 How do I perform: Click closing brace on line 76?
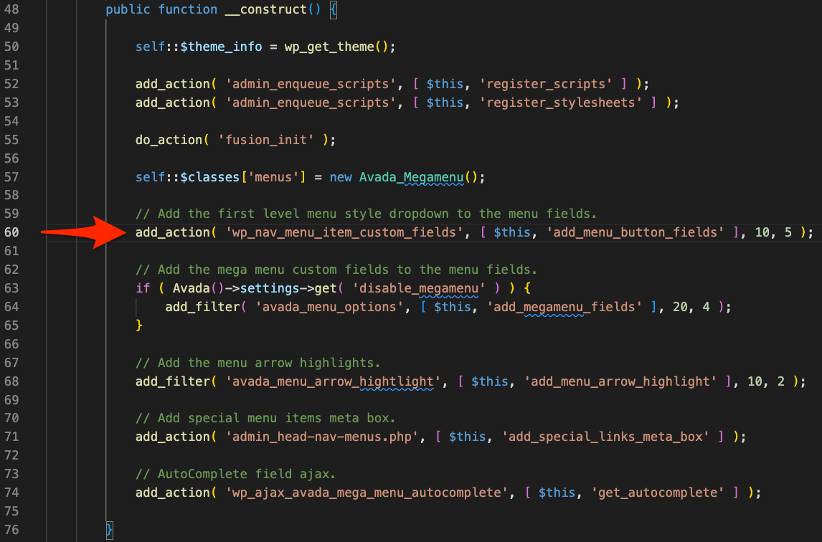(x=109, y=530)
